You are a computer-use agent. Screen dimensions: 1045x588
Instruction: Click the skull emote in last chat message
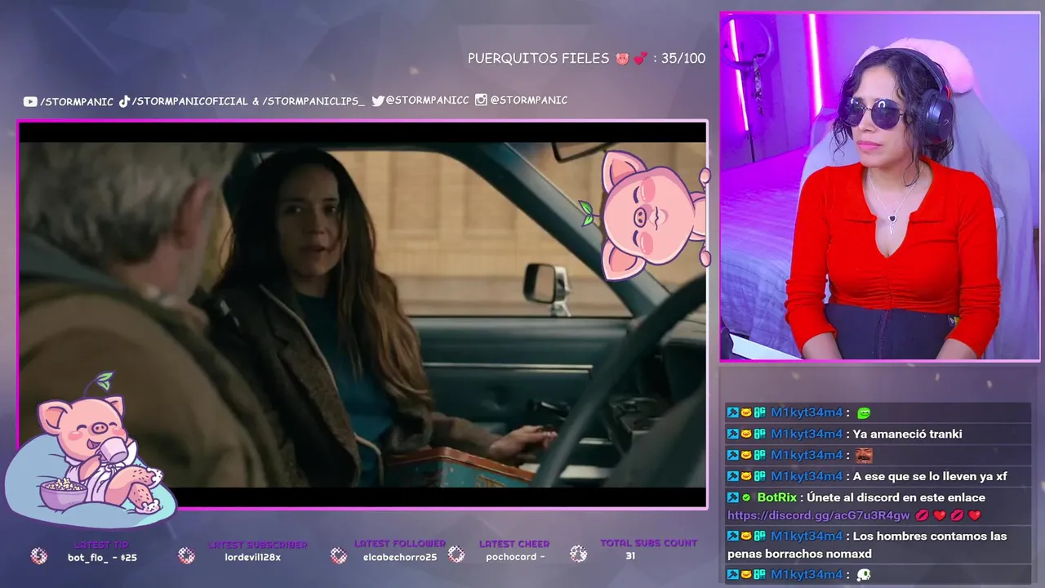pos(864,575)
